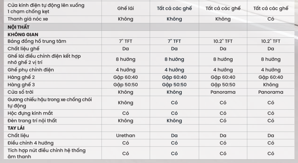
Task: Select 'Ghế lái điều chỉnh điện kết hợp' label
Action: [44, 56]
